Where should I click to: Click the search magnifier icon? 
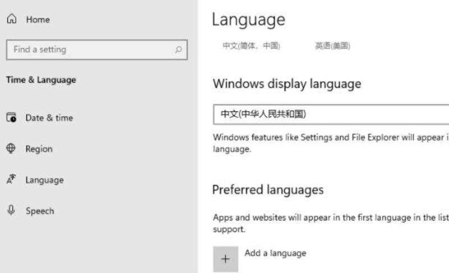(x=178, y=50)
